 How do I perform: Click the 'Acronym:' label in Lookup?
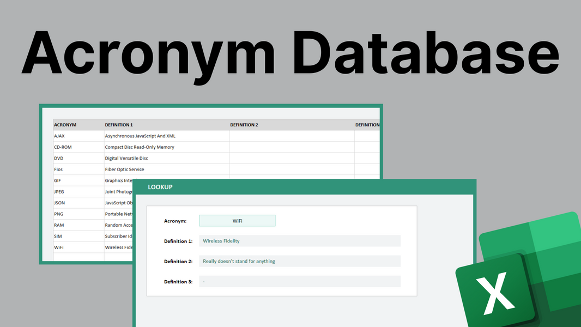[x=175, y=221]
